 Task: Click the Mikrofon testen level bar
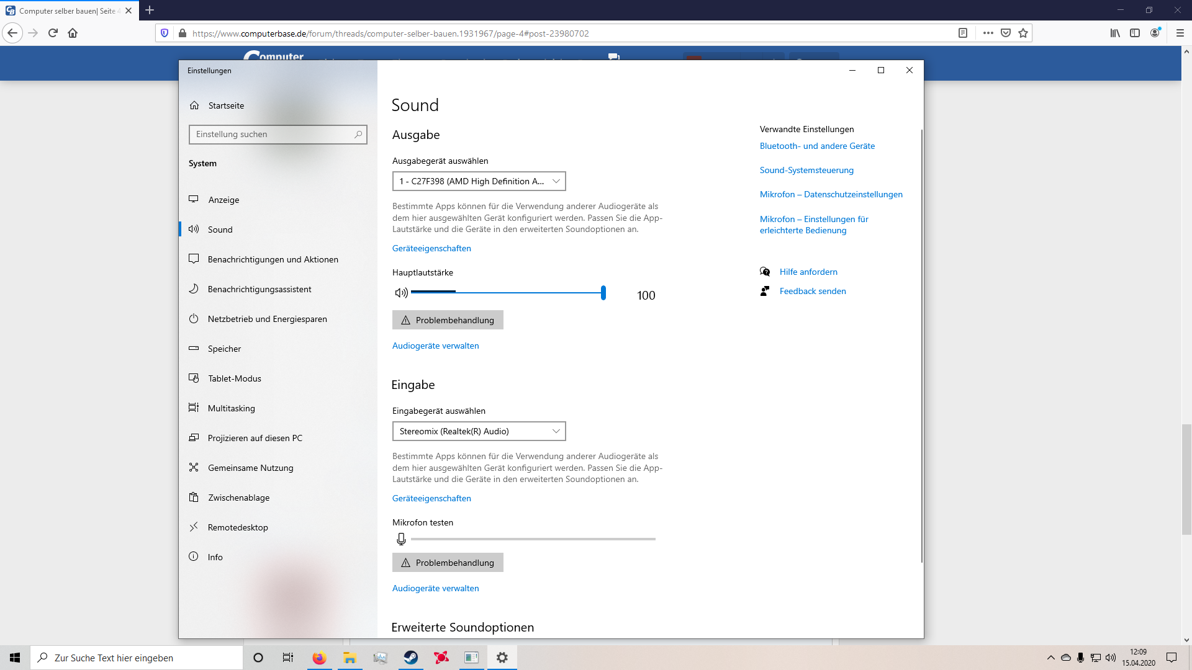533,539
